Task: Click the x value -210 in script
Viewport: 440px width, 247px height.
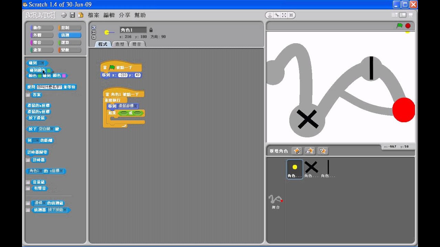Action: tap(122, 75)
